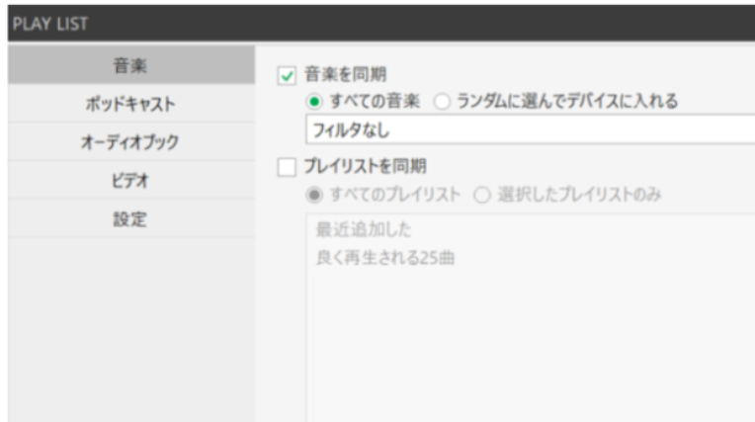Click the ランダムに選んでデバイスに入れる label text
755x422 pixels.
coord(566,101)
